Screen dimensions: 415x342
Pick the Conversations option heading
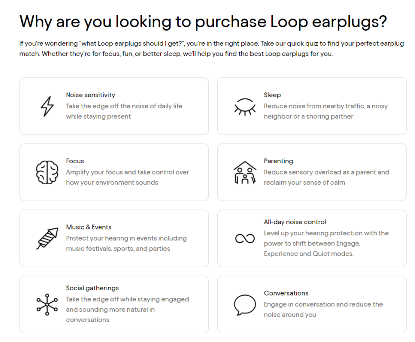[286, 293]
